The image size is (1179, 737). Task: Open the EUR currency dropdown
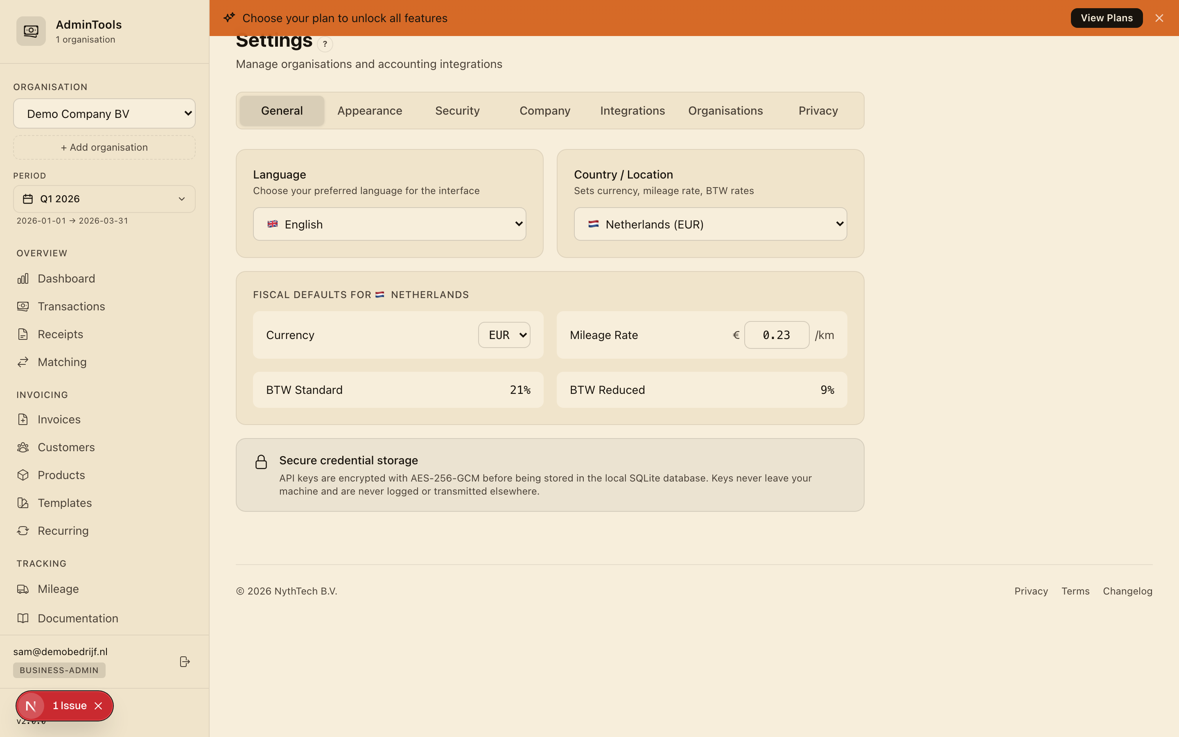pos(504,335)
